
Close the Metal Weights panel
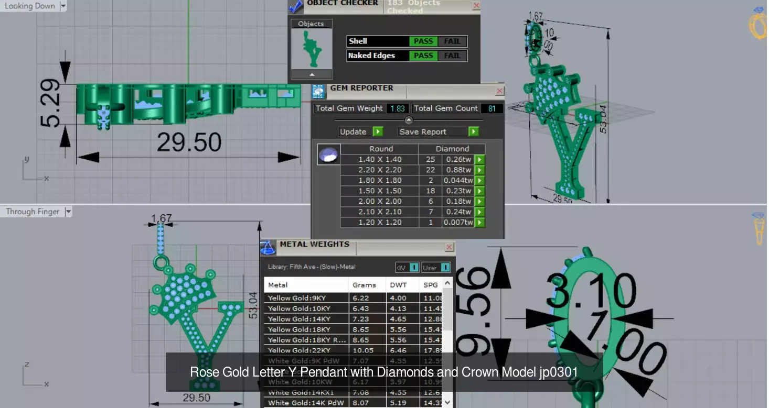[x=450, y=247]
